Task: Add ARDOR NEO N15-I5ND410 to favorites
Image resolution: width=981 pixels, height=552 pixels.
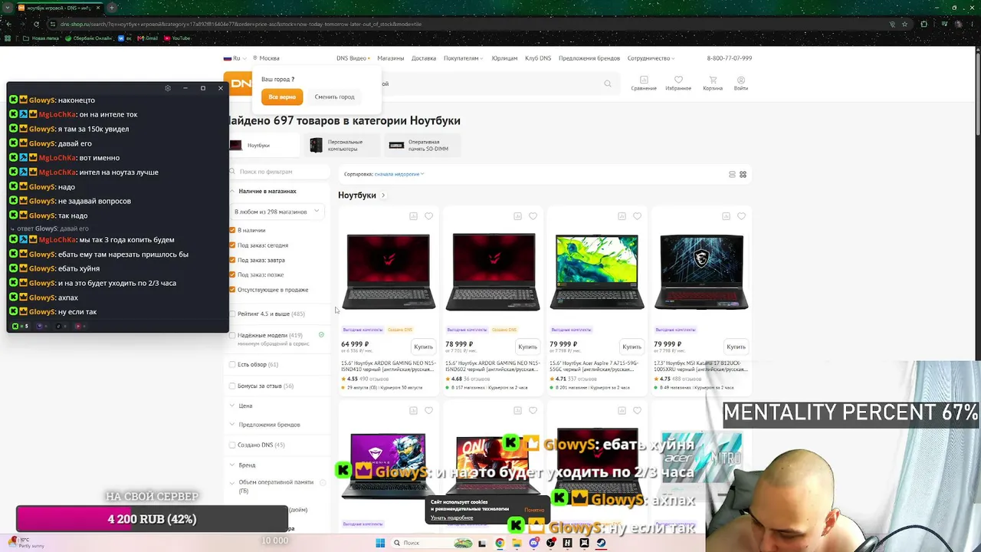Action: tap(428, 216)
